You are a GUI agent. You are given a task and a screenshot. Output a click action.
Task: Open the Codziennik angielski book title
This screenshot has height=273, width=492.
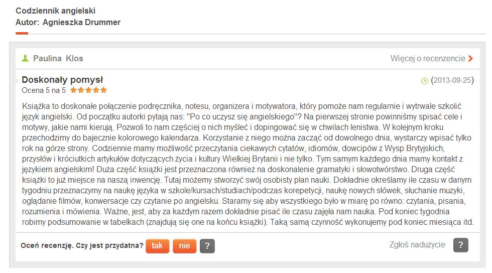click(55, 11)
